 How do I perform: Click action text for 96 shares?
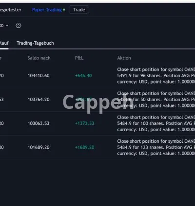point(156,76)
